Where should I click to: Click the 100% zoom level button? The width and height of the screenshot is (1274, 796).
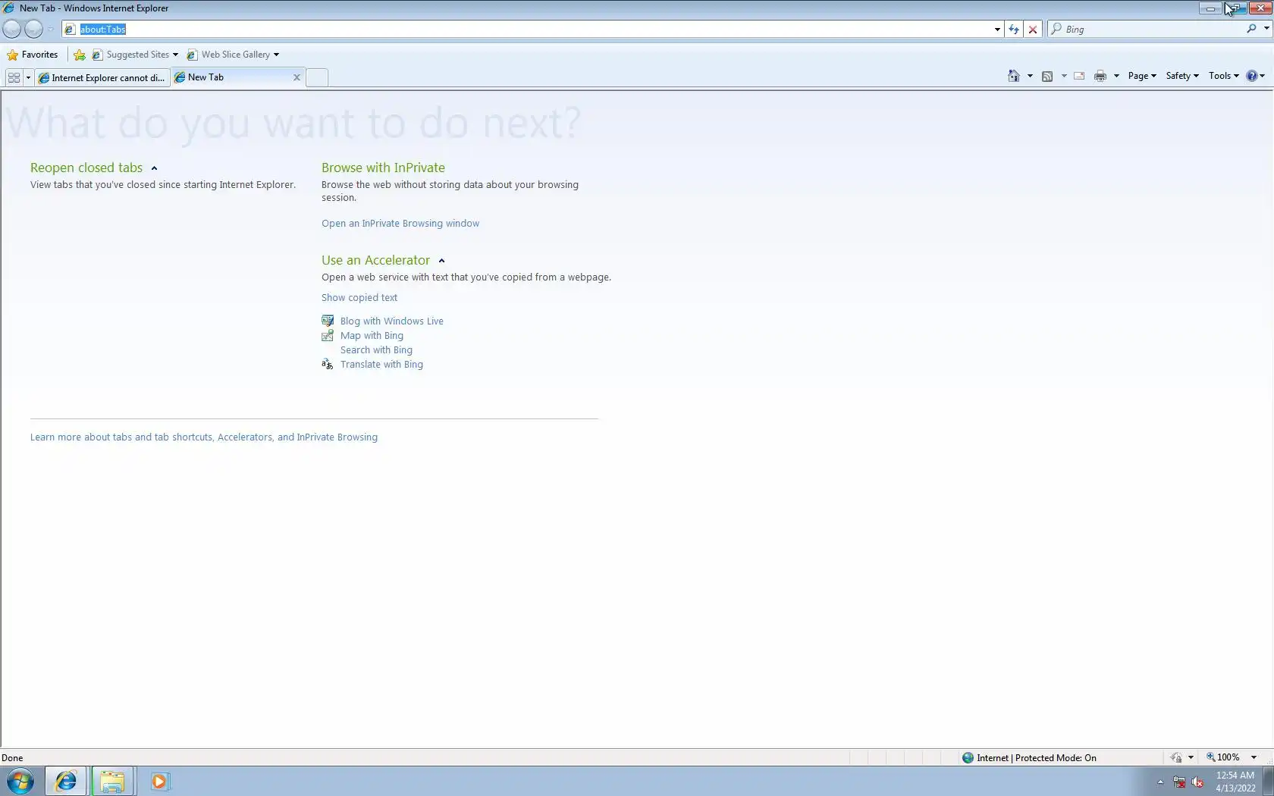[1224, 757]
